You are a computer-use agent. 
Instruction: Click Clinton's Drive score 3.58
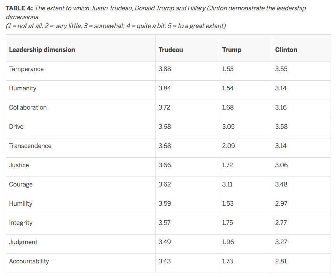tap(281, 127)
